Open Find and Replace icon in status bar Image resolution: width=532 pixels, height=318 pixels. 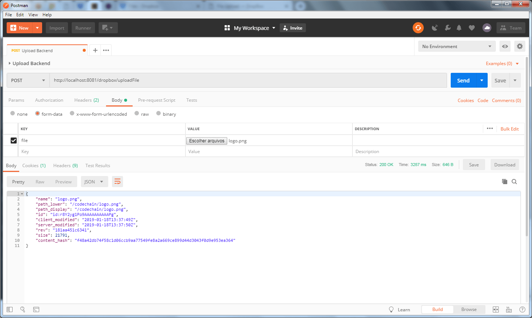point(23,309)
